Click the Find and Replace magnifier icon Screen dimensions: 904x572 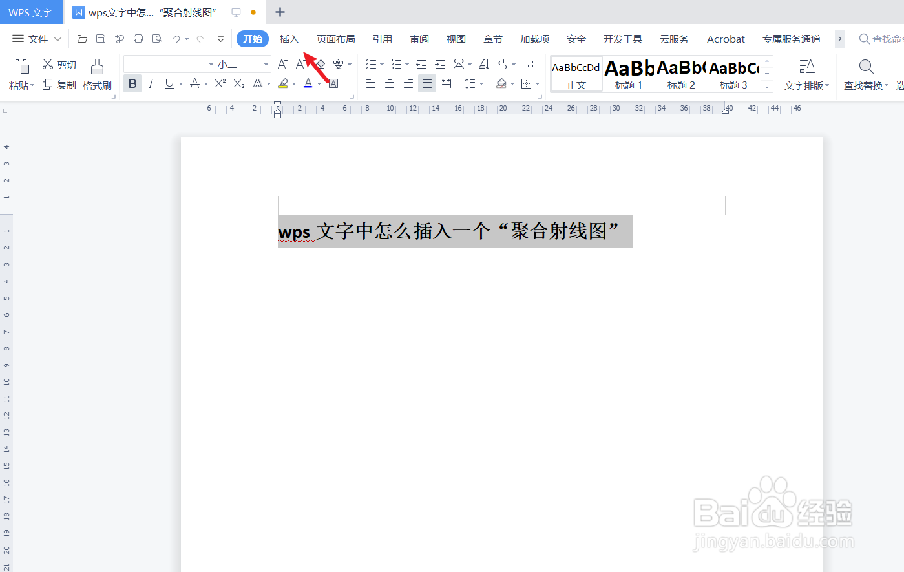(867, 67)
